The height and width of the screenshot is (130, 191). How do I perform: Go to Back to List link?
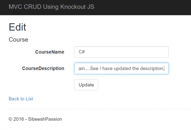(x=21, y=99)
